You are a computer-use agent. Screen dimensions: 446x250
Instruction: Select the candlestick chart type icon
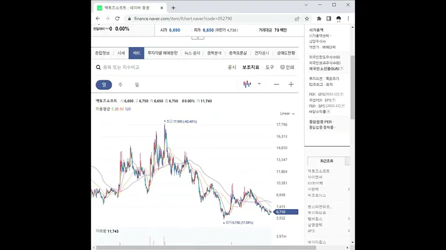pyautogui.click(x=247, y=84)
